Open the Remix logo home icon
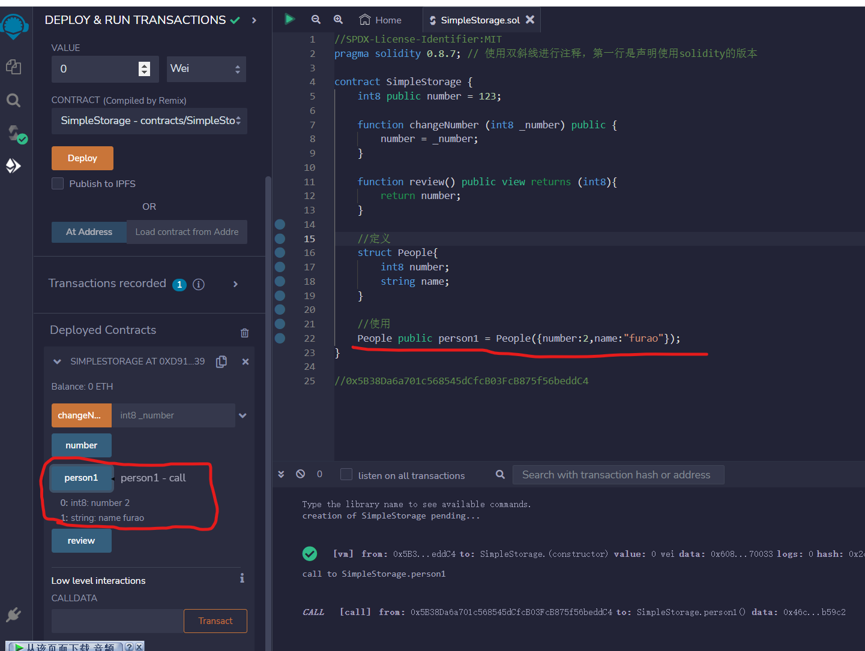 tap(14, 27)
